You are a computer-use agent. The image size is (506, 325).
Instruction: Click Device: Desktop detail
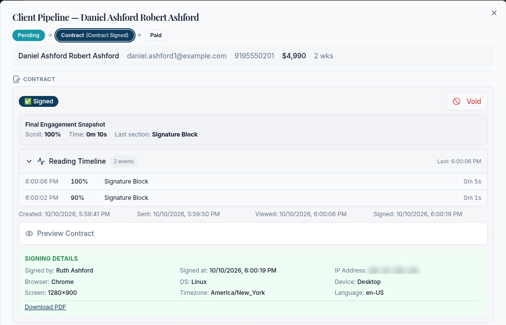(358, 282)
